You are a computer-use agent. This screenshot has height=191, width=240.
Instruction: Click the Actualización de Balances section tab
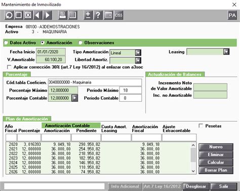[175, 74]
